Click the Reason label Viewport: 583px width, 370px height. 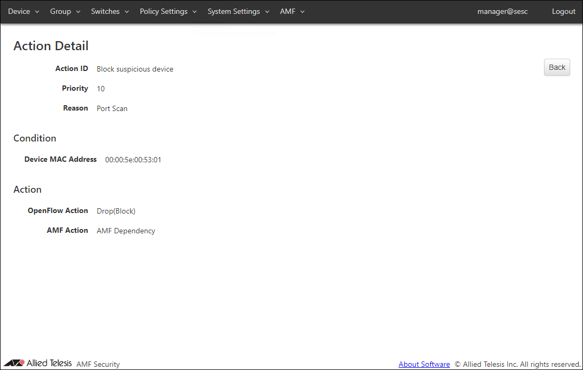coord(75,108)
